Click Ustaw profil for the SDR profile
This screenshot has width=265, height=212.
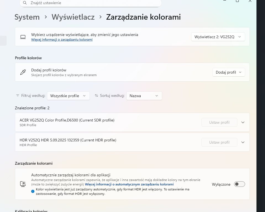(x=219, y=122)
